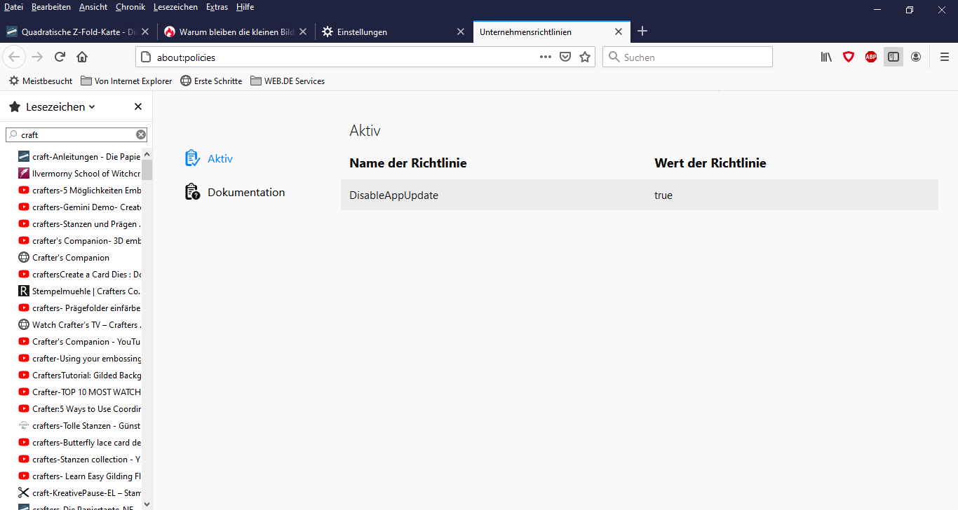Screen dimensions: 958x510
Task: Open page actions three-dot menu
Action: click(546, 57)
